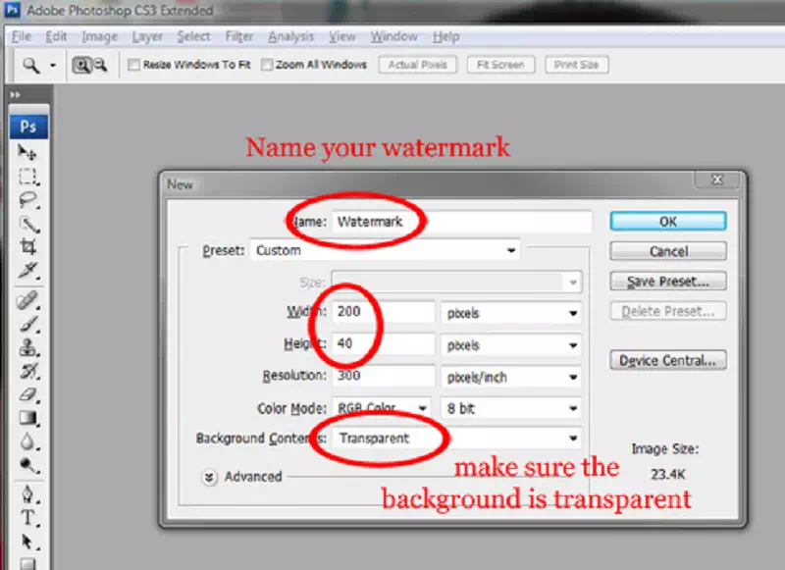Open the Filter menu
This screenshot has height=570, width=785.
coord(238,36)
